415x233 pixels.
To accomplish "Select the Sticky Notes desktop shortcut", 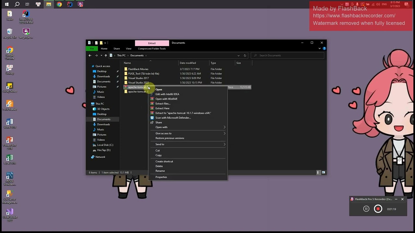I will coord(10,87).
